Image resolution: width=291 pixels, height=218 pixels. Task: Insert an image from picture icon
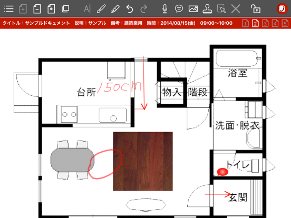pos(193,9)
